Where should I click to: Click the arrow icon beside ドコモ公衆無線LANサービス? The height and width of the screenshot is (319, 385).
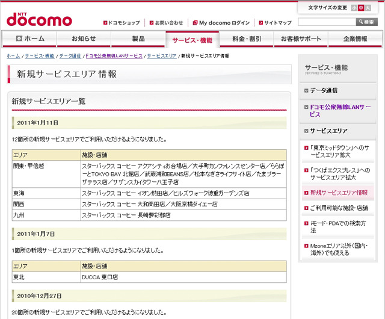306,107
